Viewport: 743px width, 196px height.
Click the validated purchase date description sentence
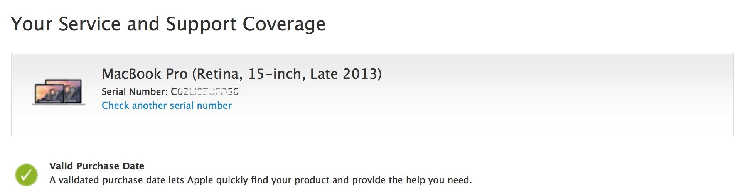click(x=260, y=180)
